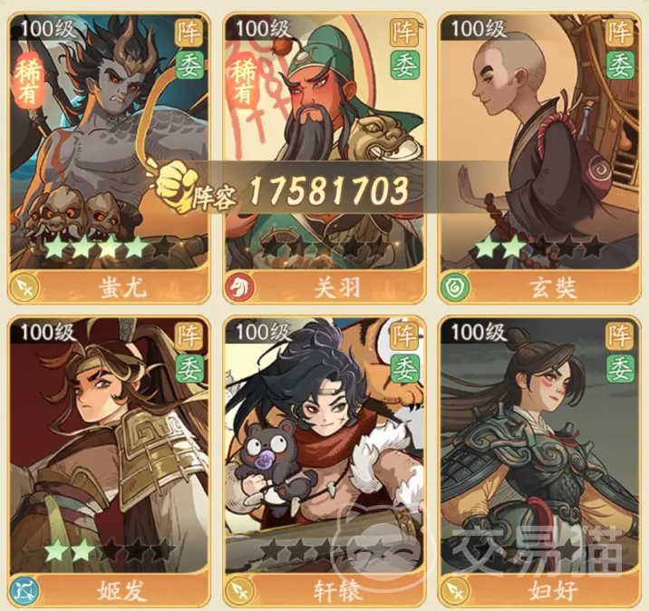Toggle the 阵 tag on 玄奘 card
The height and width of the screenshot is (611, 649).
tap(620, 32)
